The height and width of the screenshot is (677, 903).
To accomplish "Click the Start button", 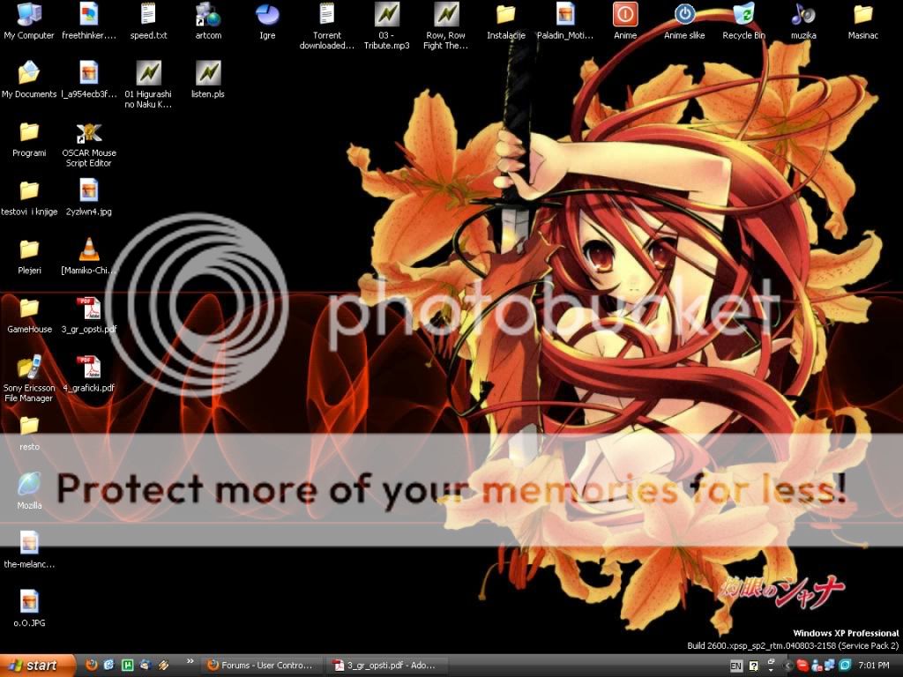I will [x=32, y=666].
